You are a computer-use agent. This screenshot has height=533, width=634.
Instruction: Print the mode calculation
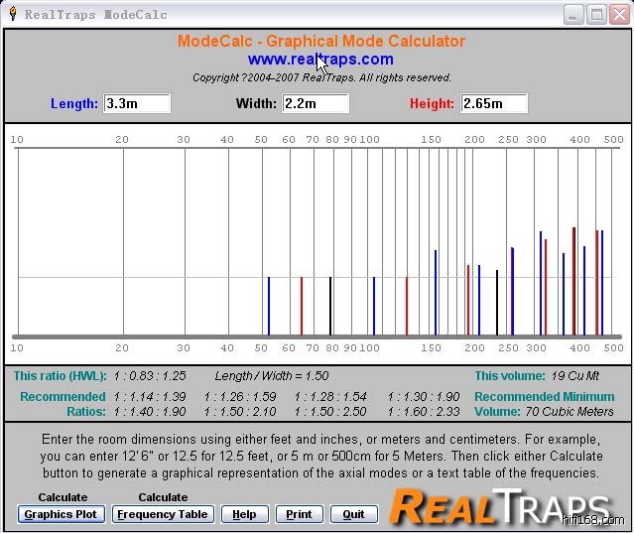[x=299, y=514]
